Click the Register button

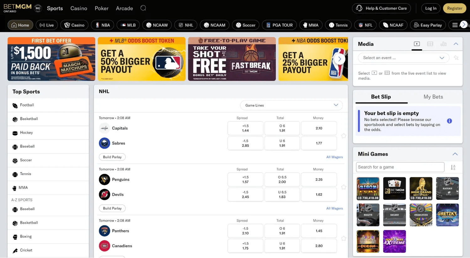point(455,8)
